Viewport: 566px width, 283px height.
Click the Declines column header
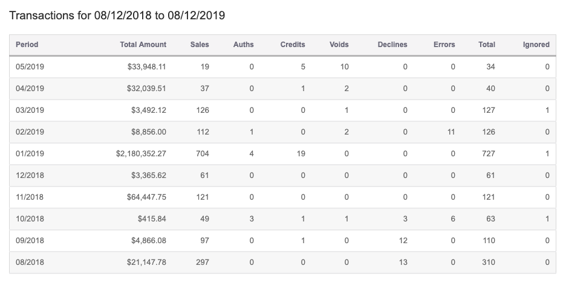392,45
